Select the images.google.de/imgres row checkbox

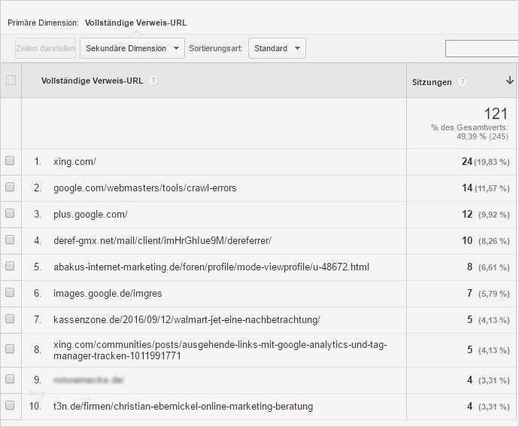(10, 292)
